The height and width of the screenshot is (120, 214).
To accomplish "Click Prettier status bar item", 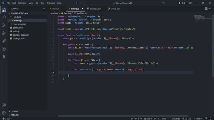I will (198, 119).
